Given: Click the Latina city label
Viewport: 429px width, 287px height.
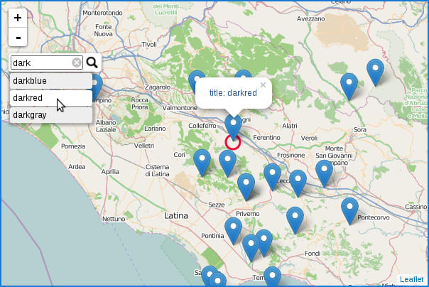Looking at the screenshot, I should pyautogui.click(x=176, y=215).
